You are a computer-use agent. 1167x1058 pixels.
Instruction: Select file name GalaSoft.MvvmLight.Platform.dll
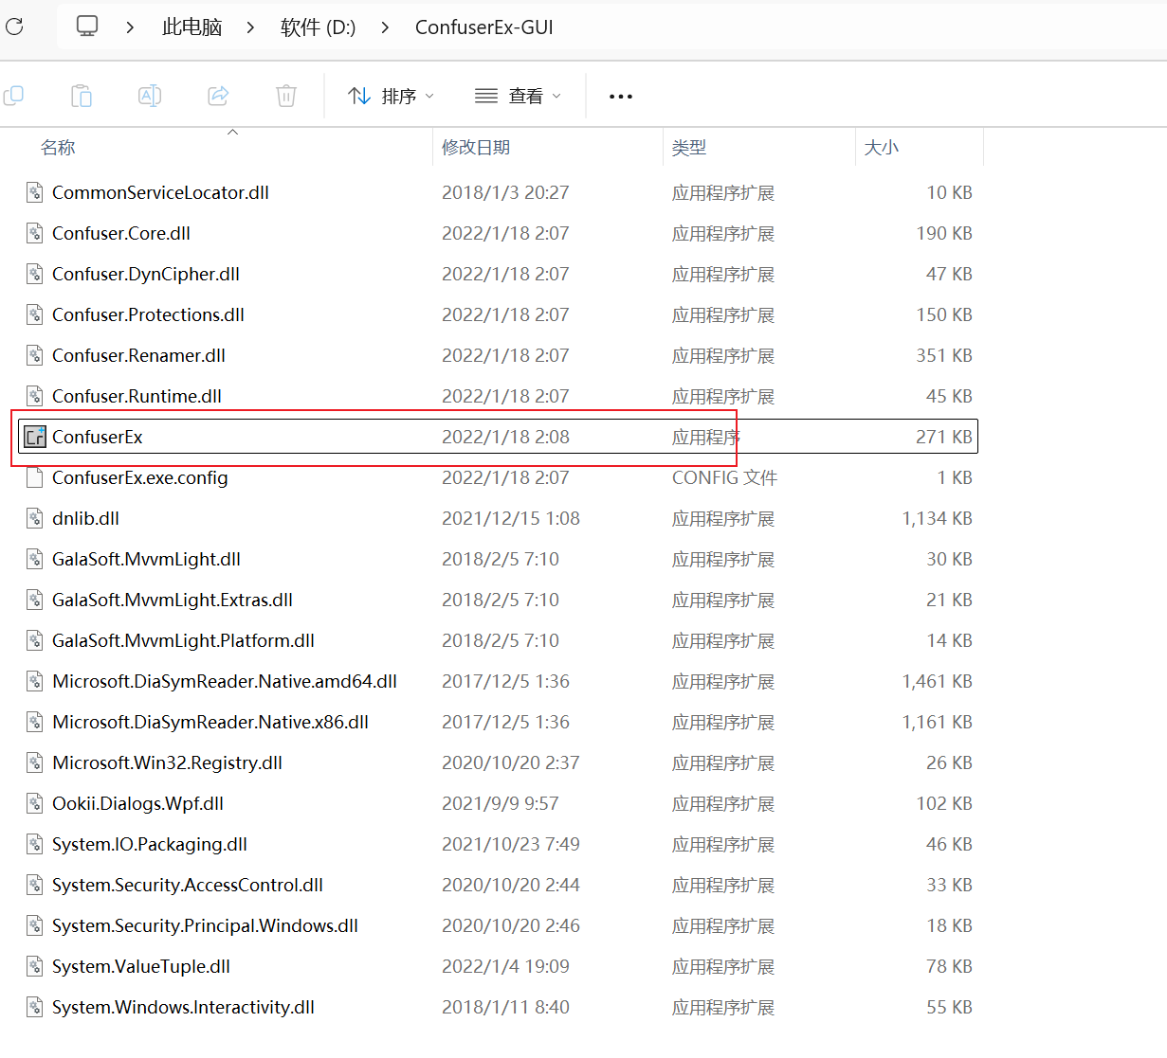pyautogui.click(x=183, y=640)
